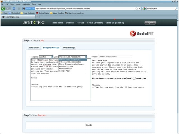179x134 pixels.
Task: Open the Firewall navigation link
Action: [80, 23]
